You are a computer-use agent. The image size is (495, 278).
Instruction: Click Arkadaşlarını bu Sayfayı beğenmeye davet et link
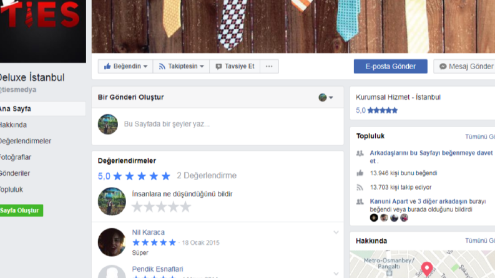431,157
